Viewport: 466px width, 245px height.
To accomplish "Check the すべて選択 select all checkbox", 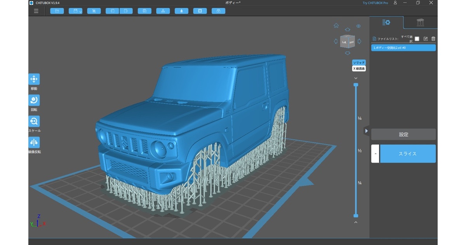I will (417, 39).
